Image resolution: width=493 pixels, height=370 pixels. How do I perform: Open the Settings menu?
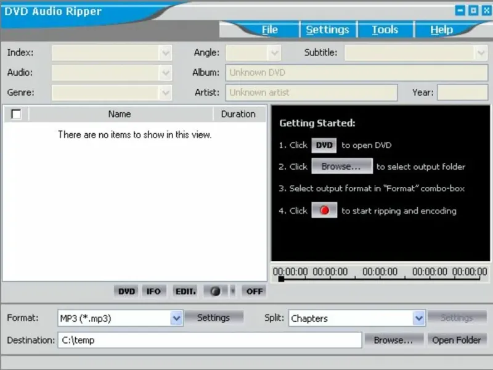click(327, 30)
